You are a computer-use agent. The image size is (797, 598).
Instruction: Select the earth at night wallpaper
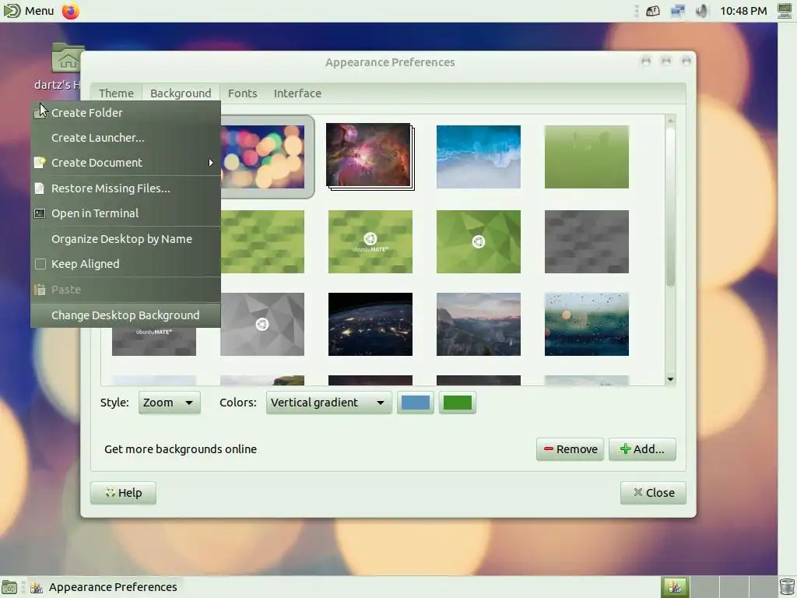[370, 324]
